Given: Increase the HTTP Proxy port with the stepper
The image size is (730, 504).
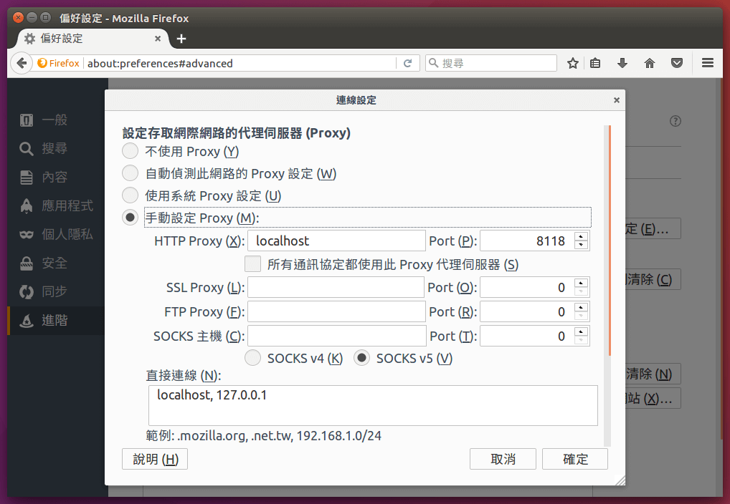Looking at the screenshot, I should click(581, 236).
